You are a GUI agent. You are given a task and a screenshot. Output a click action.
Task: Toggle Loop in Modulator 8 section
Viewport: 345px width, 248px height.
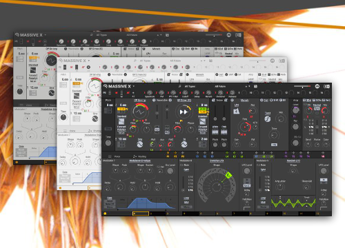tap(186, 198)
